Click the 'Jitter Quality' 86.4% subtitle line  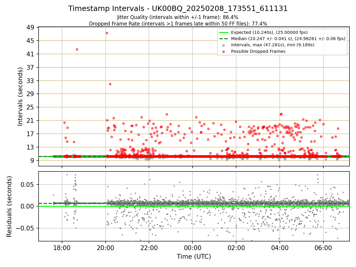[x=178, y=17]
